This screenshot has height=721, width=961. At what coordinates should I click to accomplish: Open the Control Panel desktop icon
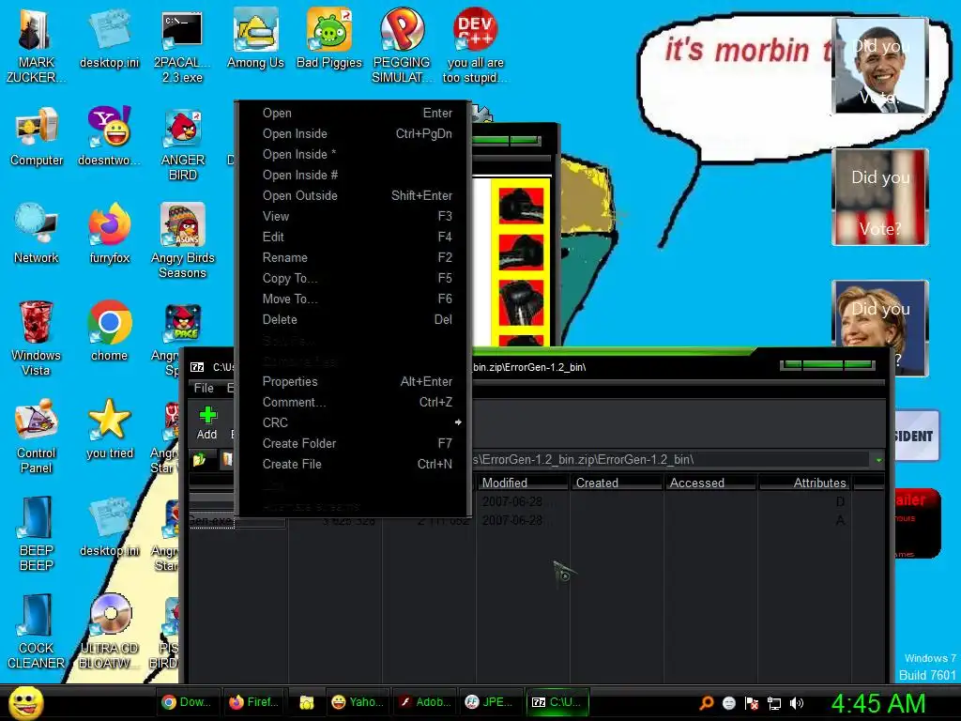pos(37,437)
